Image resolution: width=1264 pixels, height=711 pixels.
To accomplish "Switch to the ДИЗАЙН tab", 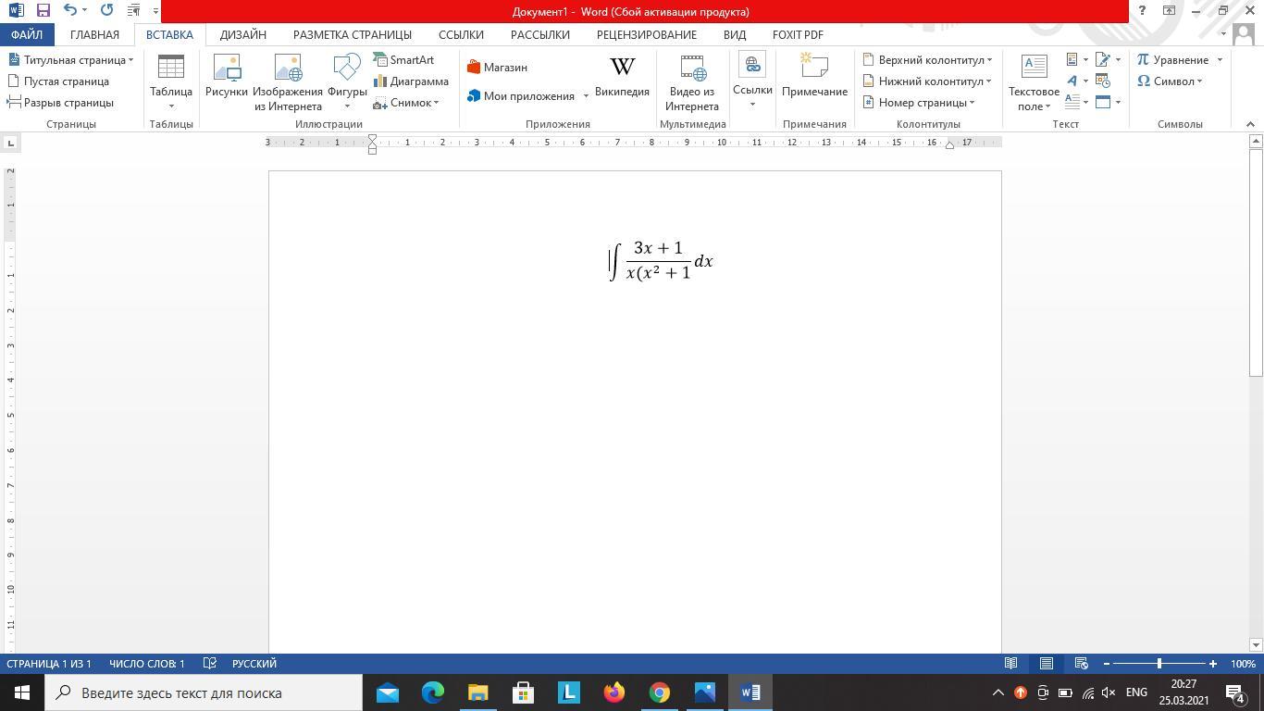I will pyautogui.click(x=243, y=34).
